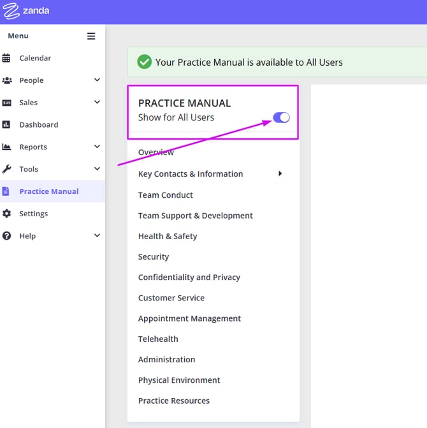The height and width of the screenshot is (428, 427).
Task: Collapse the sidebar using hamburger menu icon
Action: click(91, 36)
